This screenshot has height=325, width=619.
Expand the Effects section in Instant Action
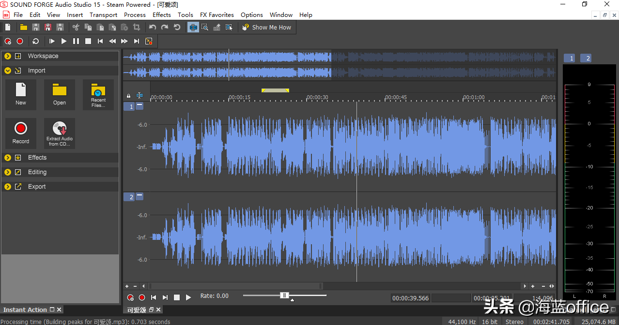point(8,158)
